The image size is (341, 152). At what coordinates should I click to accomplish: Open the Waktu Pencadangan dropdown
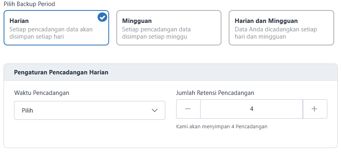click(89, 110)
